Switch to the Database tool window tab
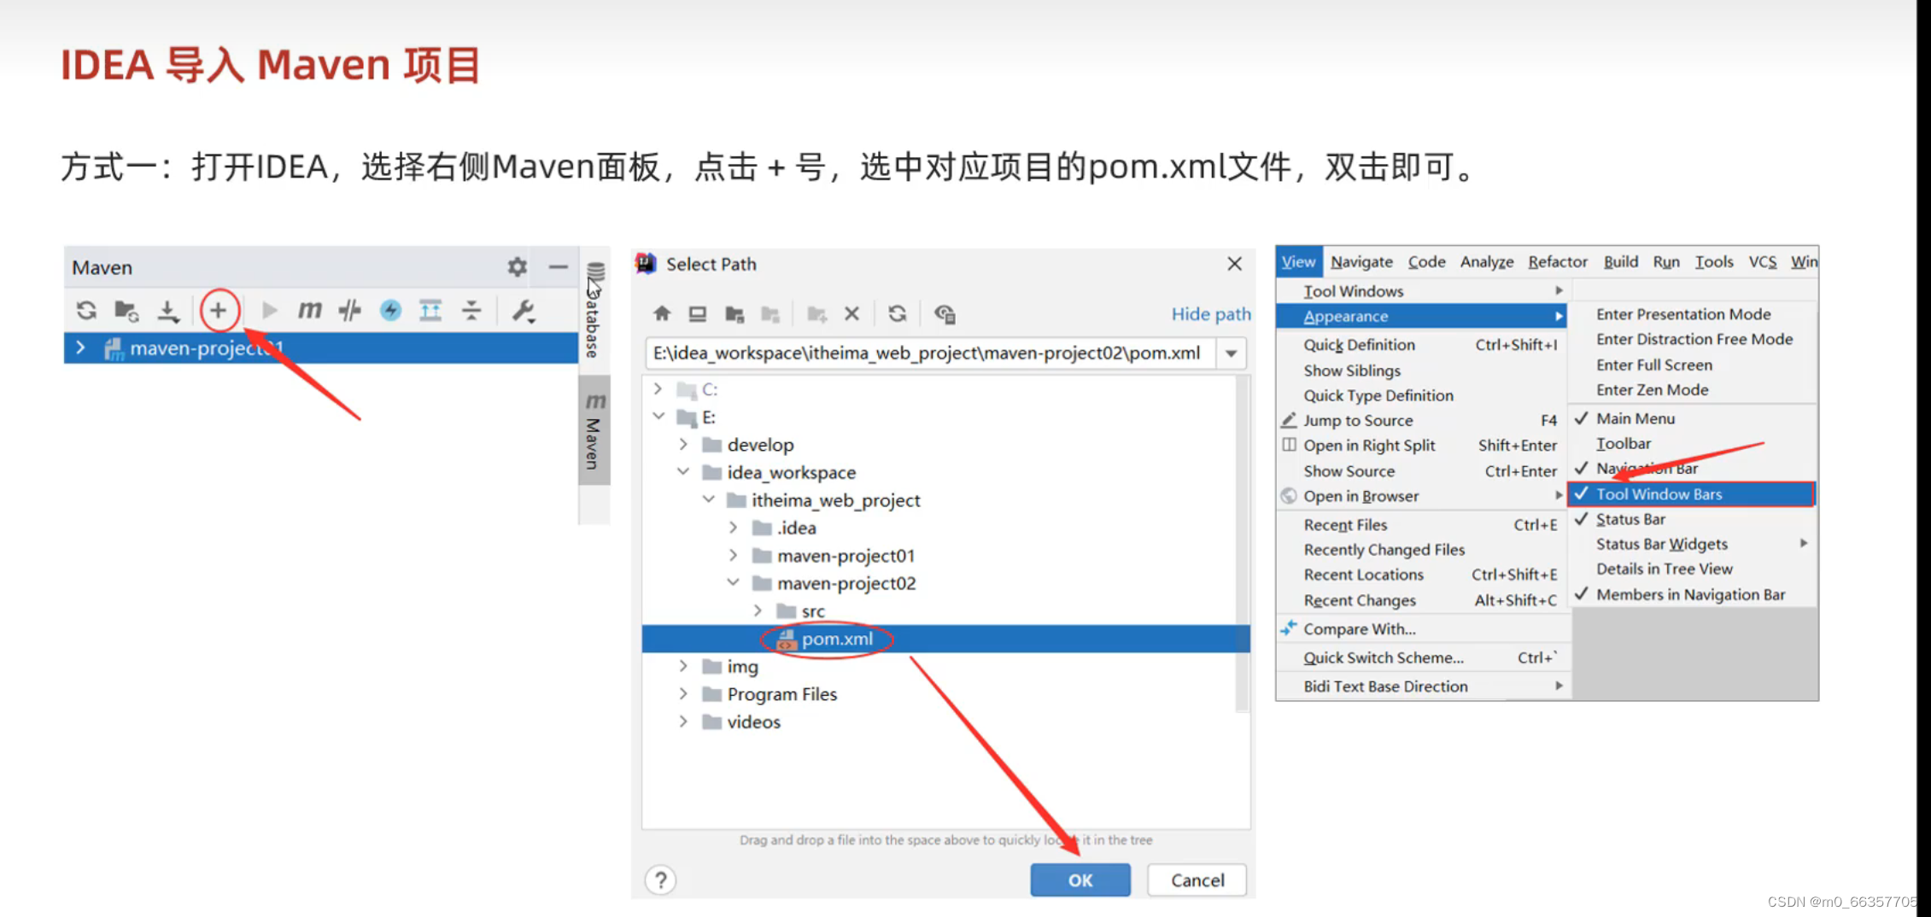The height and width of the screenshot is (917, 1931). click(593, 312)
